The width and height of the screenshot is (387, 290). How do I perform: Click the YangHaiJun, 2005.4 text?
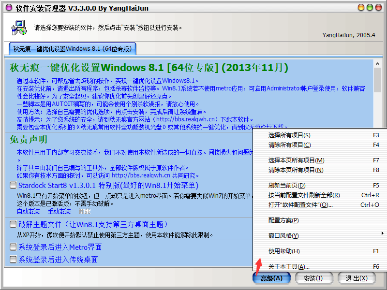348,35
